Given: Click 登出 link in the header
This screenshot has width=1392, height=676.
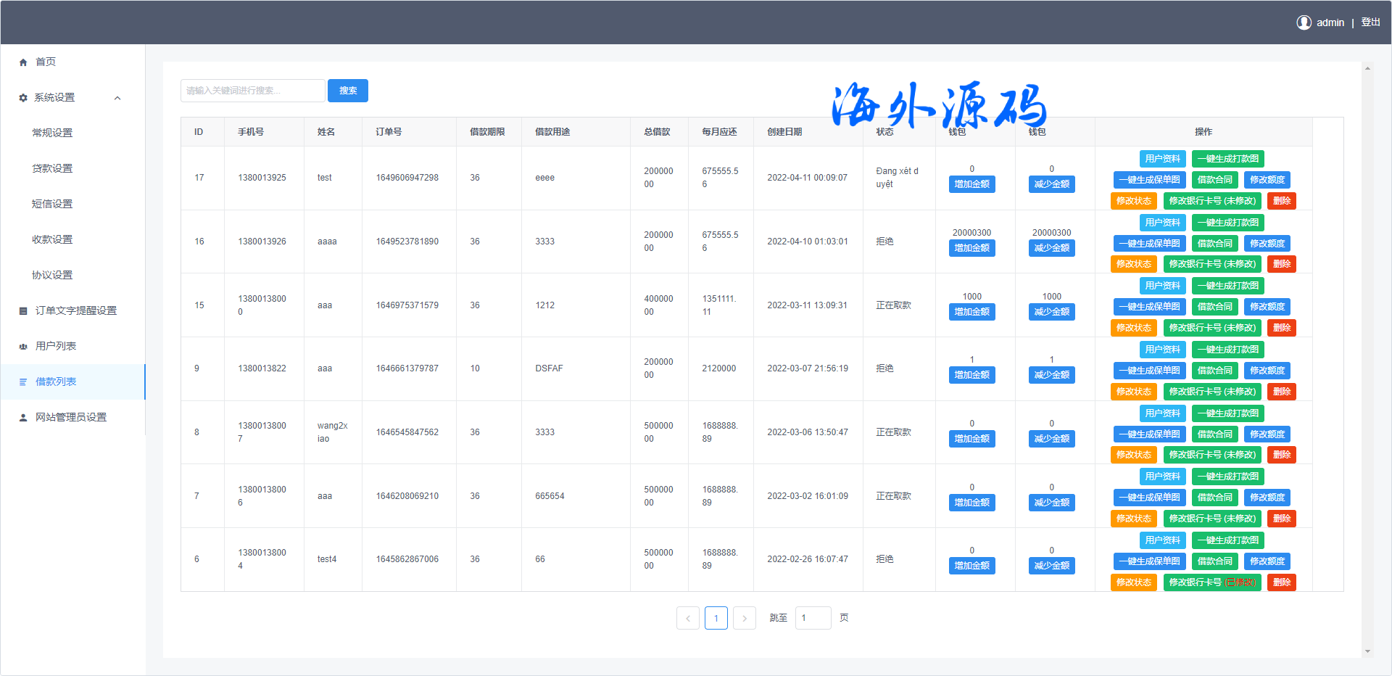Looking at the screenshot, I should click(x=1370, y=22).
